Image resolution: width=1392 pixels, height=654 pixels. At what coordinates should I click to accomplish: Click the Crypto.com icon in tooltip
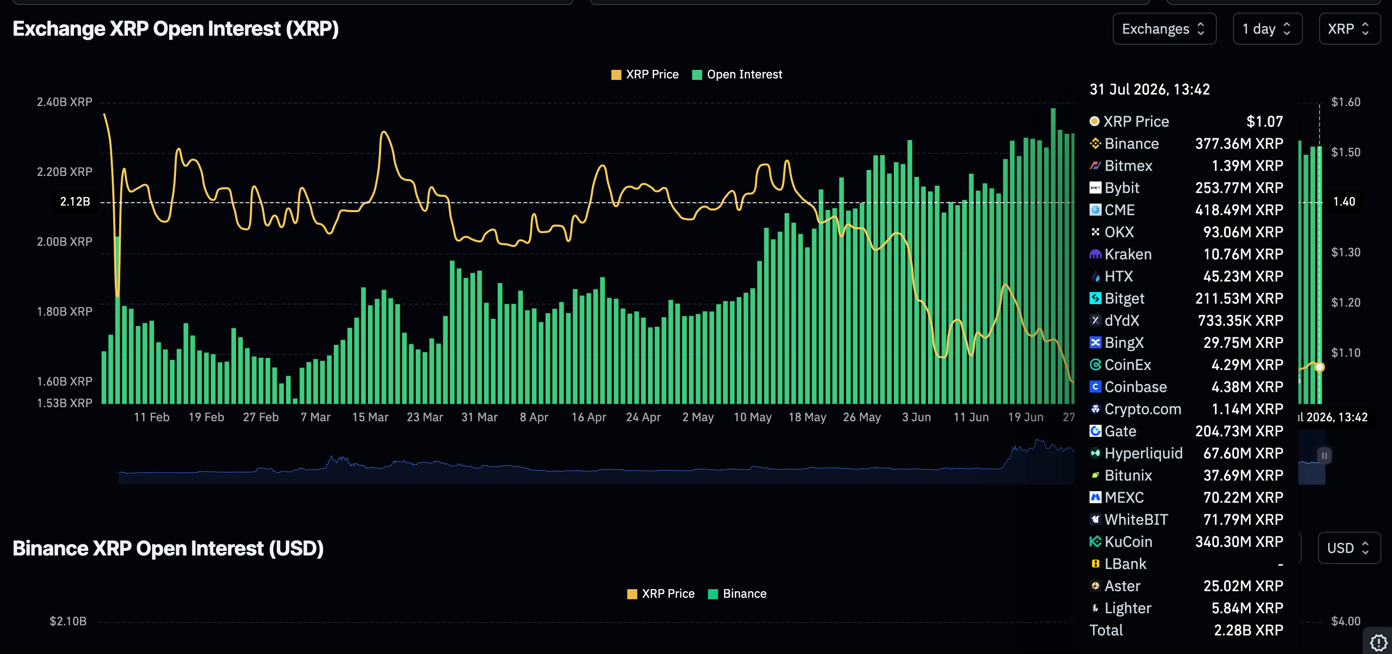(x=1096, y=409)
